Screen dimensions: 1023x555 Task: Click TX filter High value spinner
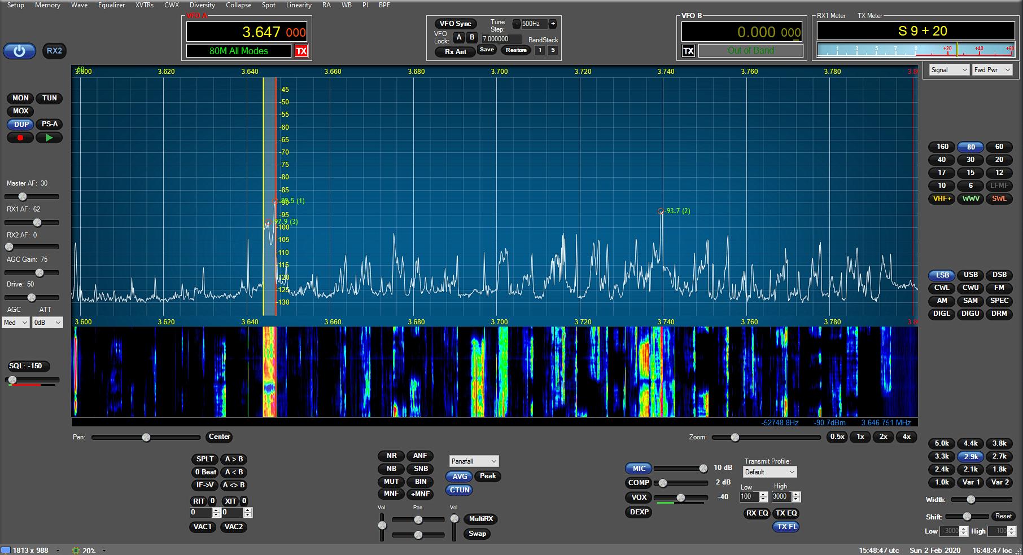[x=796, y=497]
